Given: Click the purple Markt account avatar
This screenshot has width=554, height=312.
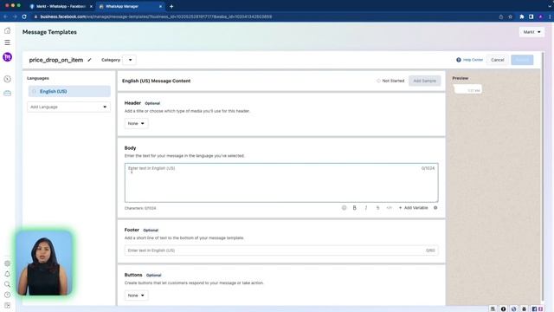Looking at the screenshot, I should 7,57.
